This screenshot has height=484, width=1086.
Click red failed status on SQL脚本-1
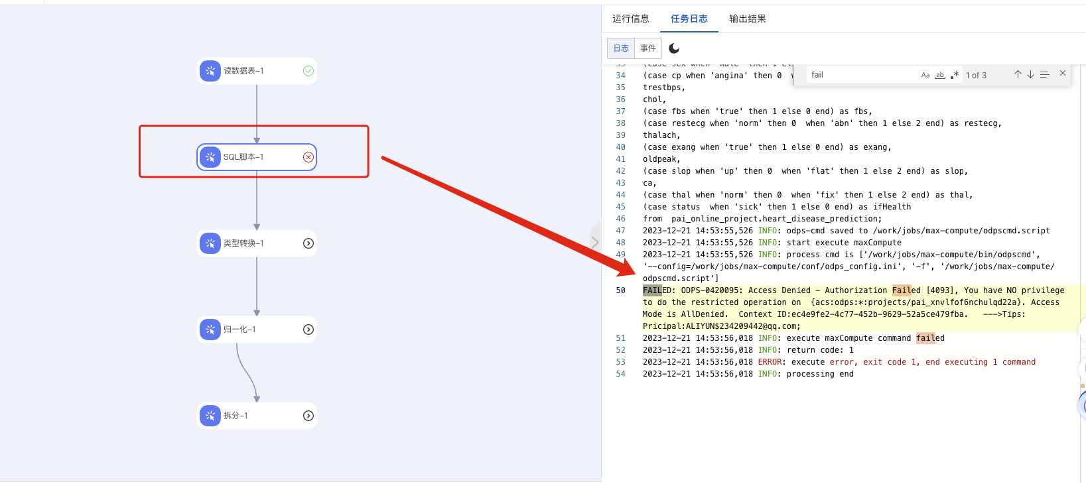308,157
